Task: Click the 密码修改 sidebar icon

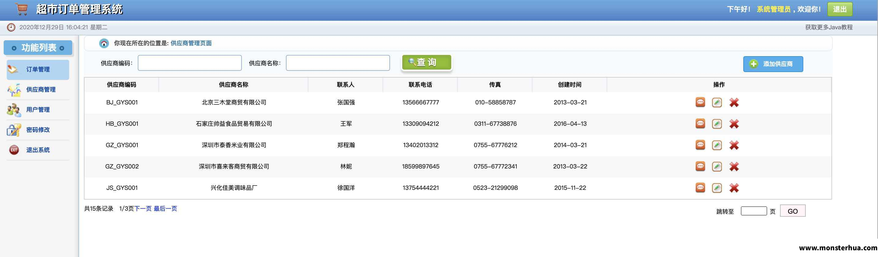Action: coord(14,130)
